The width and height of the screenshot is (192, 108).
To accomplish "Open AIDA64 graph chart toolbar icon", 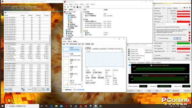I will click(80, 7).
